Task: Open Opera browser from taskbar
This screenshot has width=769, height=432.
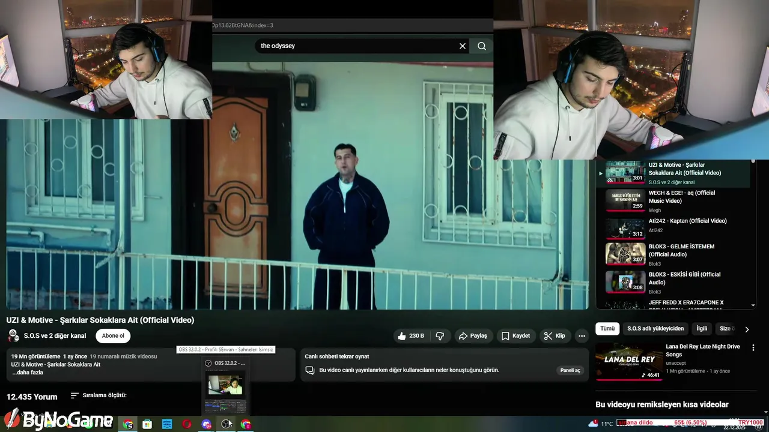Action: 187,424
